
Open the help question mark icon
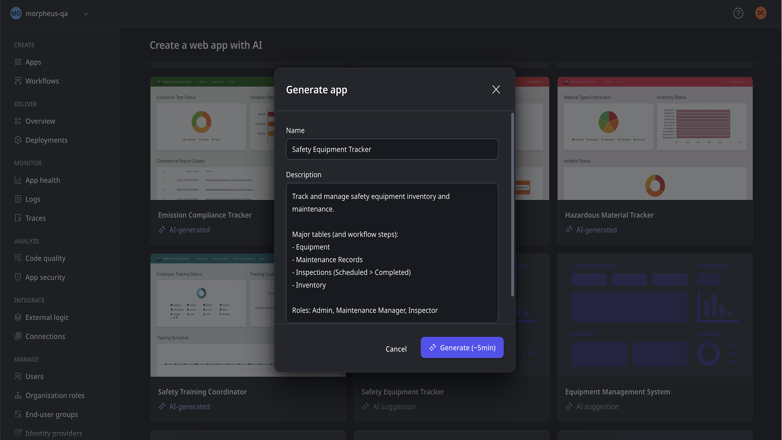[x=738, y=13]
